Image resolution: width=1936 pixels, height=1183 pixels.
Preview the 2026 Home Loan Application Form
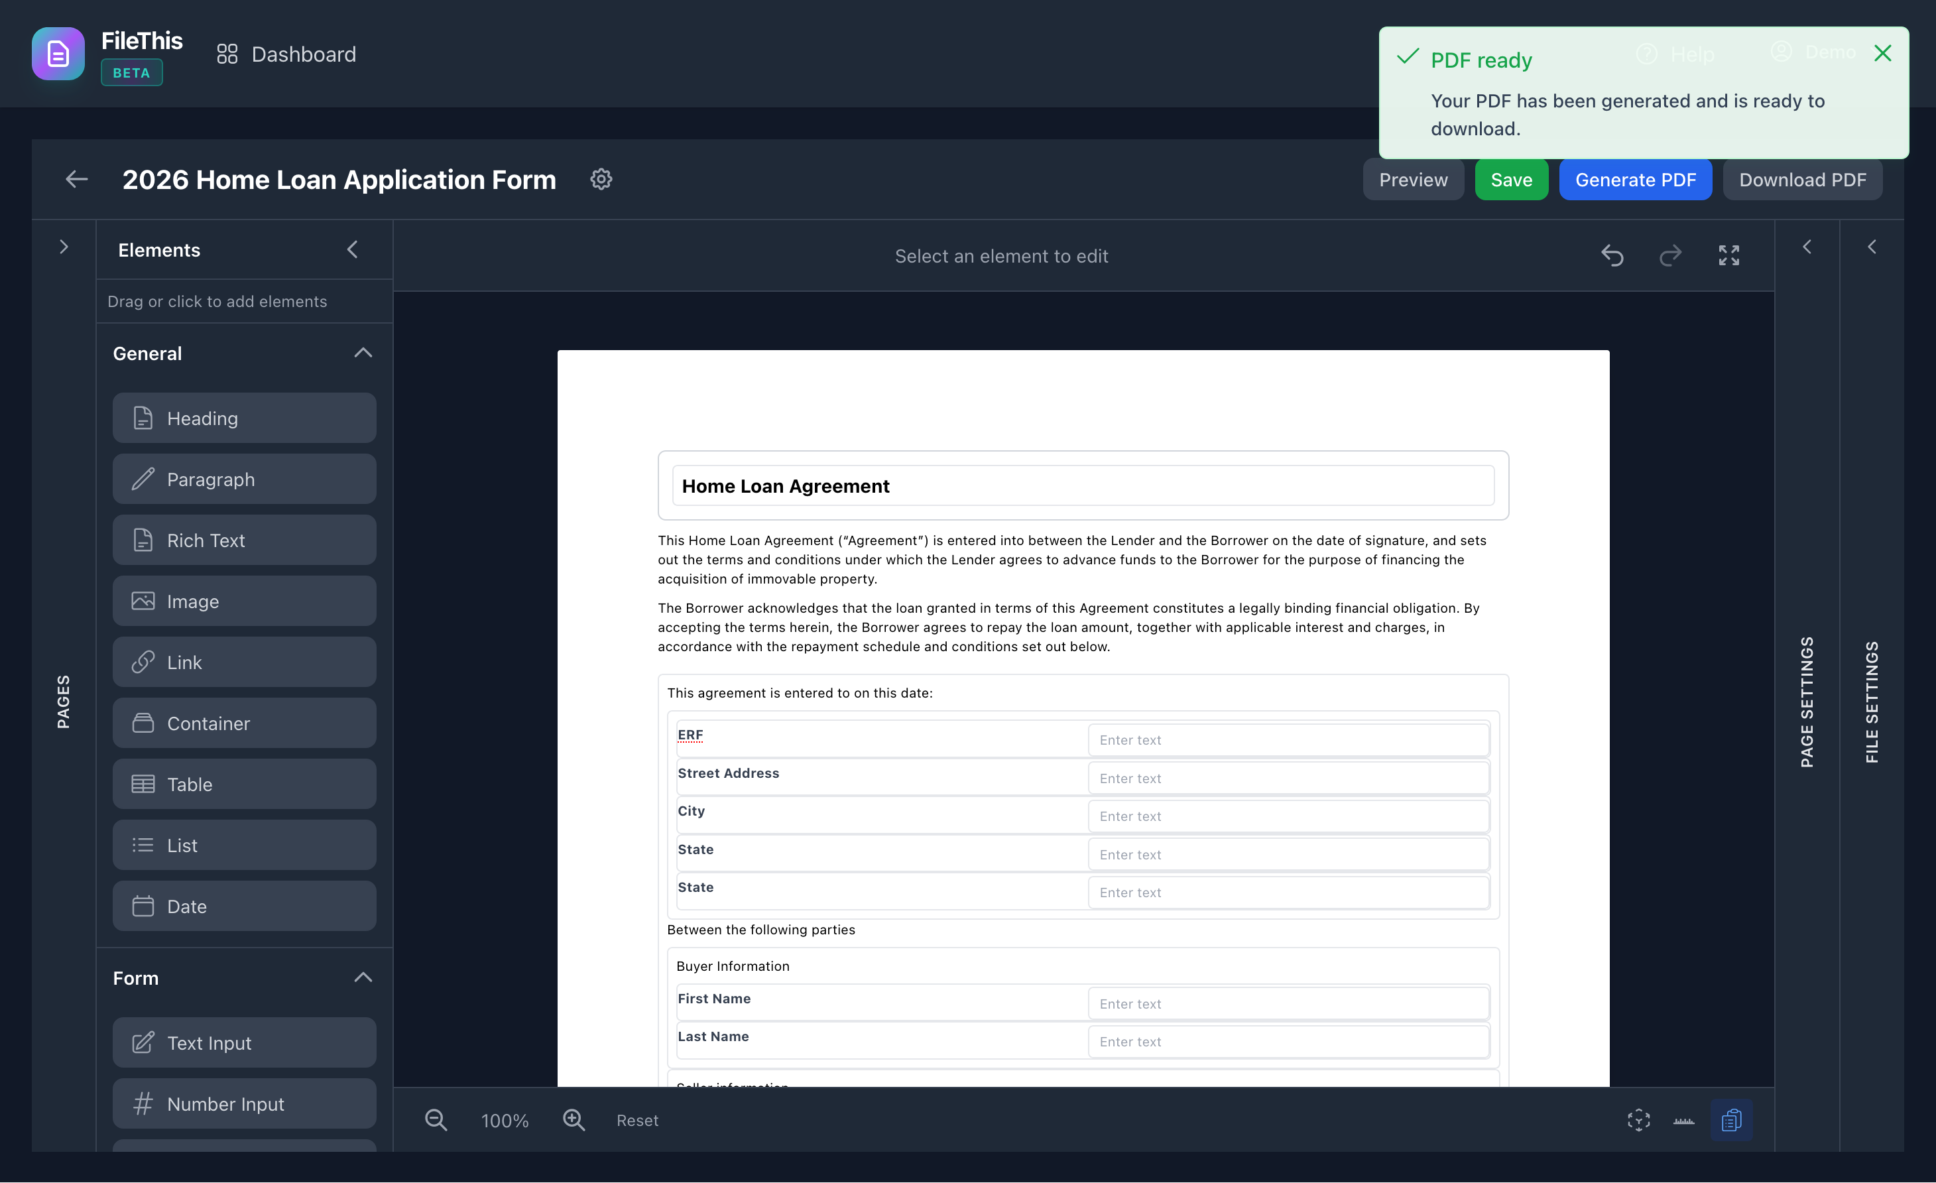coord(1413,179)
